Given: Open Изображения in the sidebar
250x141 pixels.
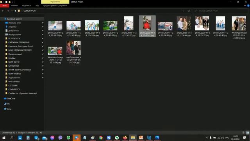Looking at the screenshot, I should (x=15, y=34).
